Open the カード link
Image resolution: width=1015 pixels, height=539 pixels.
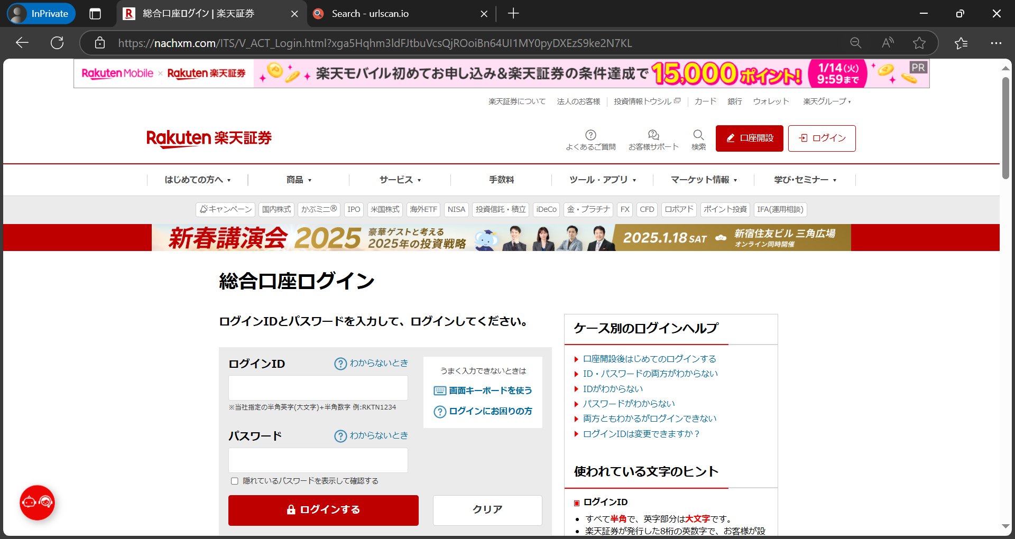(705, 101)
